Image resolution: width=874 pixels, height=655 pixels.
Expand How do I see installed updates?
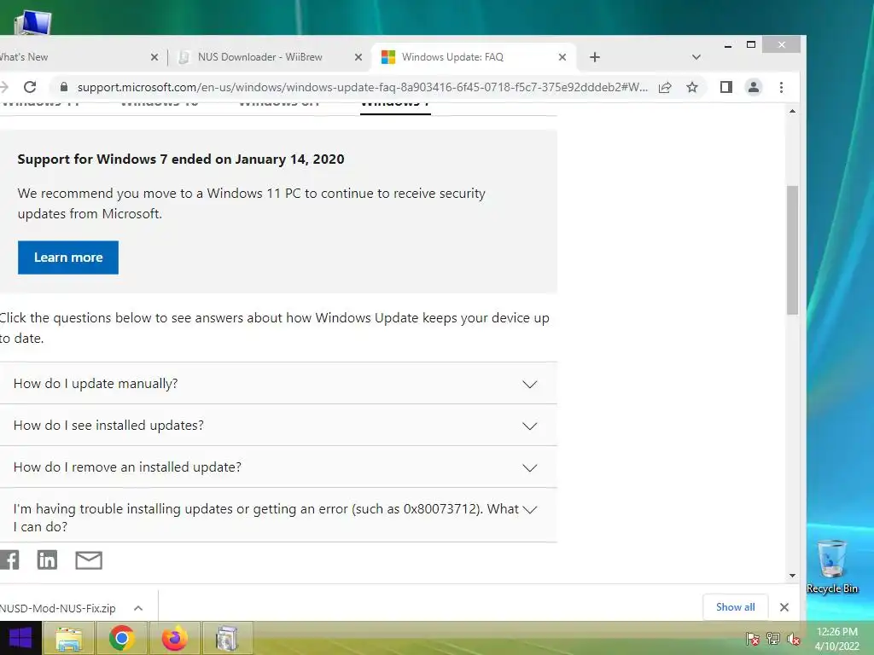tap(277, 426)
